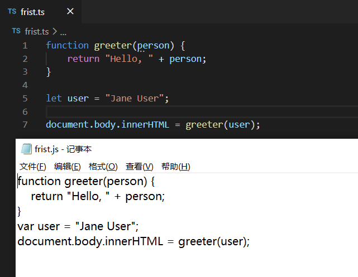This screenshot has width=358, height=277.
Task: Click the 'return "Hello, " + person;' line in Notepad
Action: pos(98,196)
